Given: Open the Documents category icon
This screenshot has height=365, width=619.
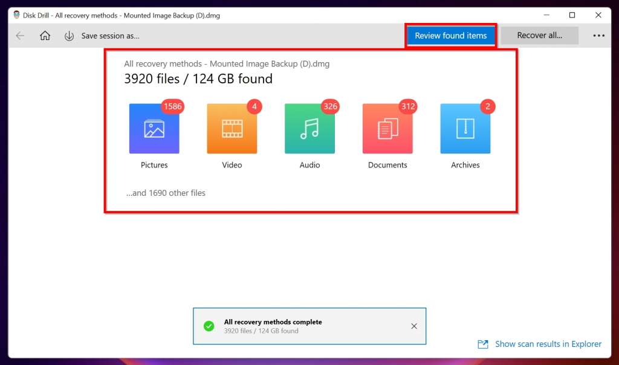Looking at the screenshot, I should coord(387,128).
